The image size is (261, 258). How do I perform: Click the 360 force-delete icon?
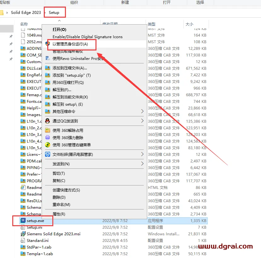tap(48, 138)
